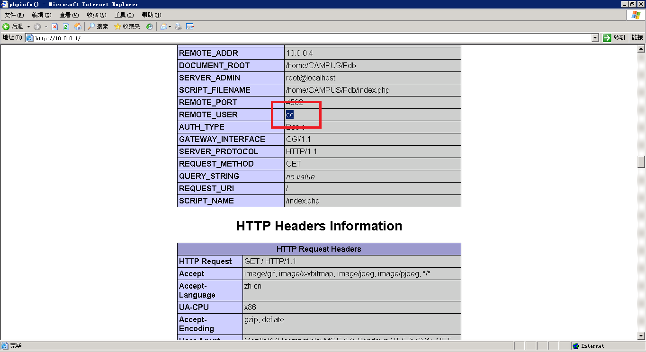Open Favorites (收藏夹) star button
Image resolution: width=646 pixels, height=352 pixels.
click(127, 26)
